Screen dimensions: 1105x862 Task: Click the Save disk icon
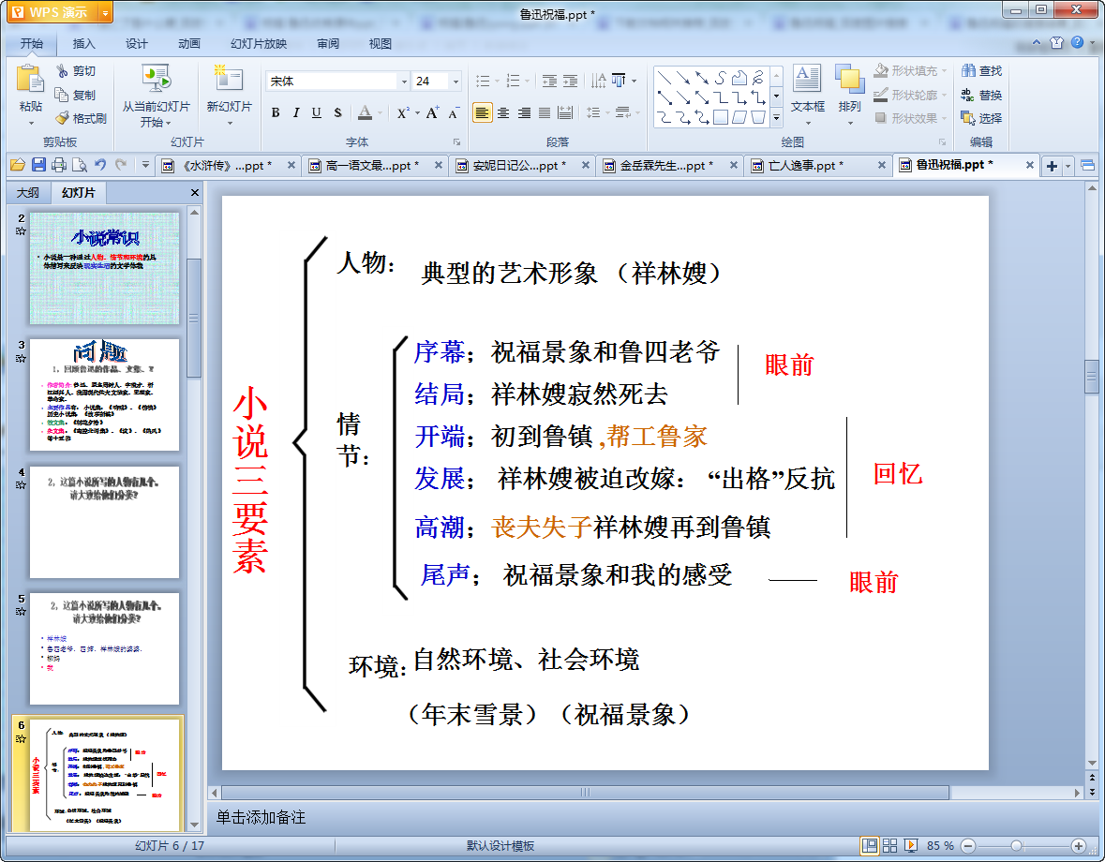click(38, 165)
